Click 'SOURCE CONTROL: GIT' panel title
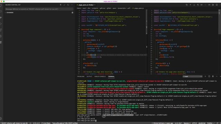Screen dimensions: 221x124 click(x=13, y=5)
